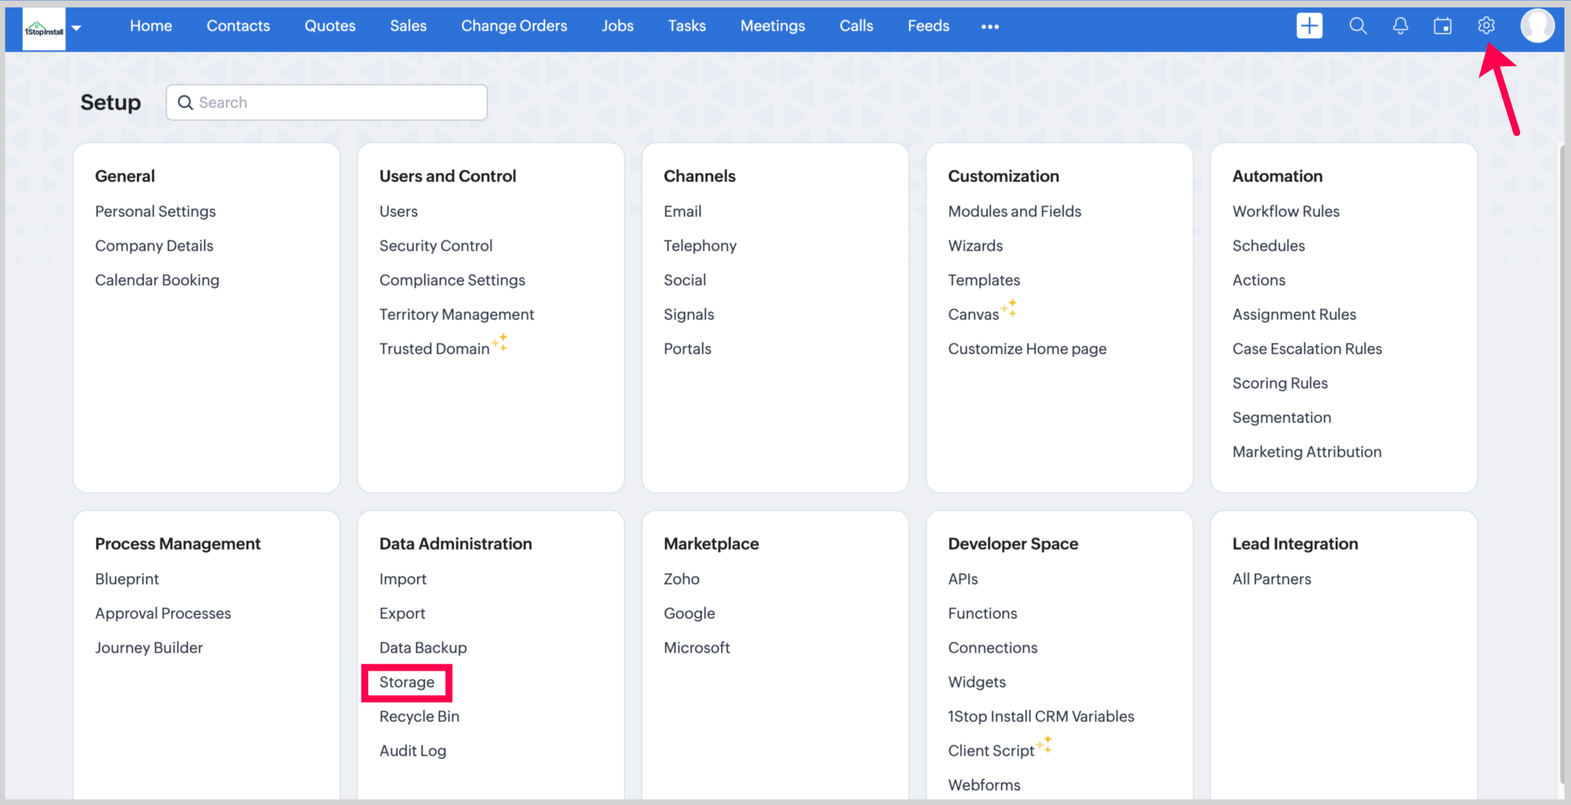This screenshot has height=805, width=1571.
Task: Click the magnifier icon in Setup search
Action: coord(186,103)
